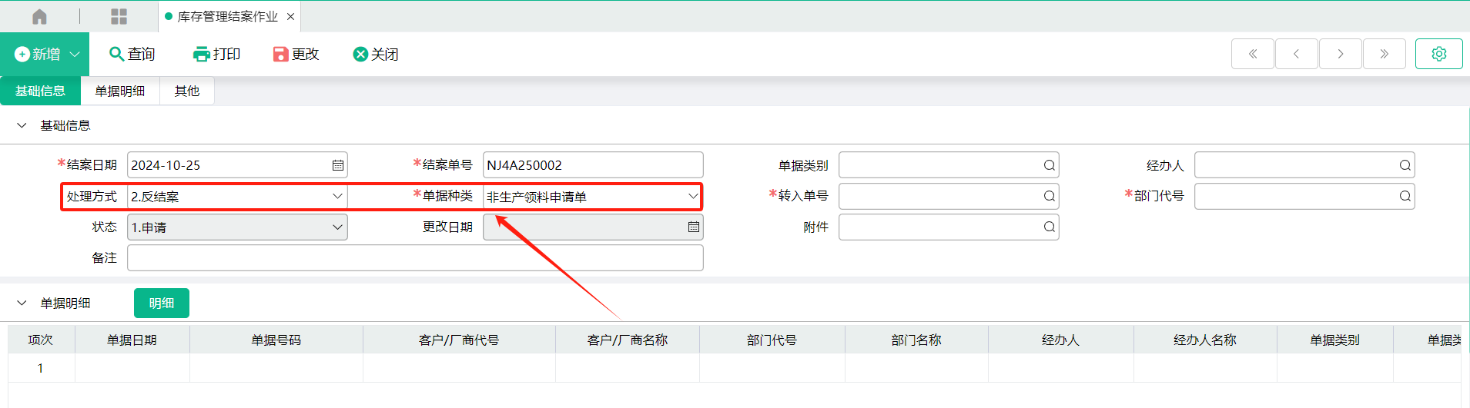
Task: Search in 经办人 lookup icon
Action: 1405,165
